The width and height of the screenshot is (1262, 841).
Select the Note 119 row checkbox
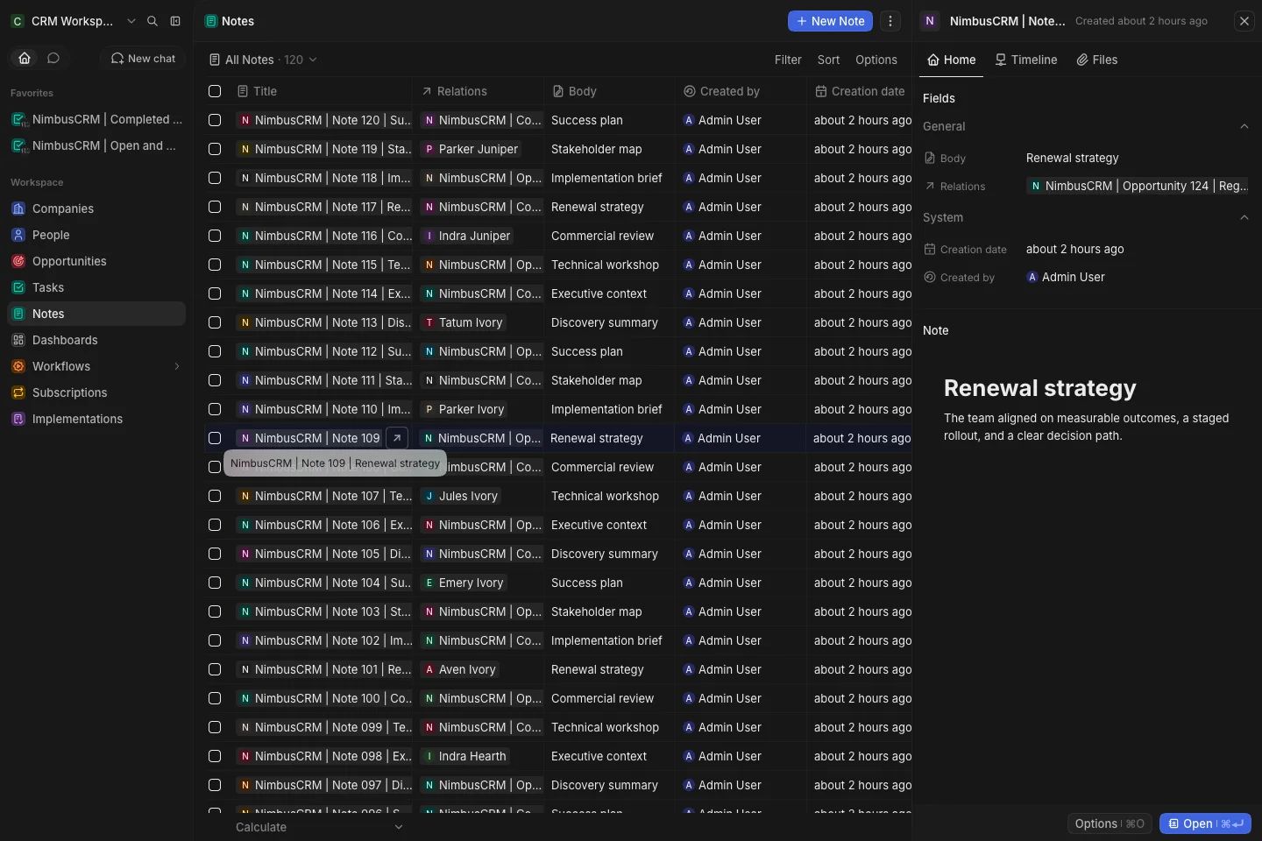coord(215,149)
